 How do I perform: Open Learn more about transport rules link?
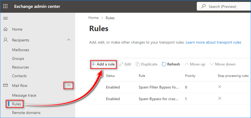point(213,42)
